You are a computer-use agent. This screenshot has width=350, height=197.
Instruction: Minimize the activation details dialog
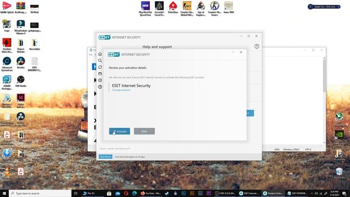234,52
